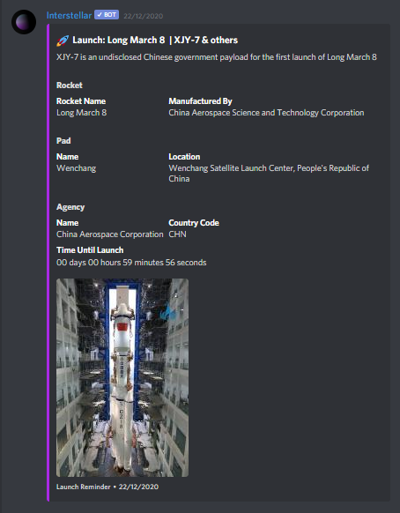Click the Launch: Long March 8 embed title
The image size is (400, 513).
[x=155, y=41]
